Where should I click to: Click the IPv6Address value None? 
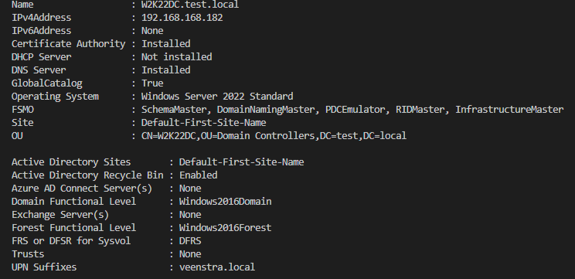(152, 31)
